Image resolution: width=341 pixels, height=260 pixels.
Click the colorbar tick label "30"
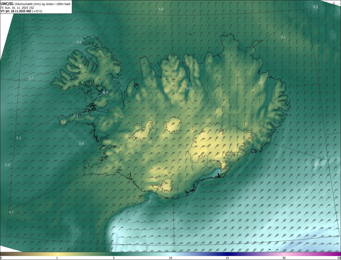coord(284,258)
